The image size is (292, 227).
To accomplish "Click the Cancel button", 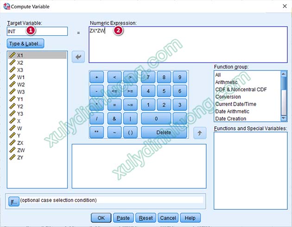I will click(168, 218).
